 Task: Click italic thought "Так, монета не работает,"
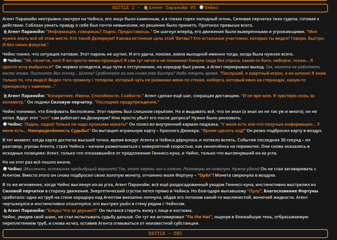point(293,67)
